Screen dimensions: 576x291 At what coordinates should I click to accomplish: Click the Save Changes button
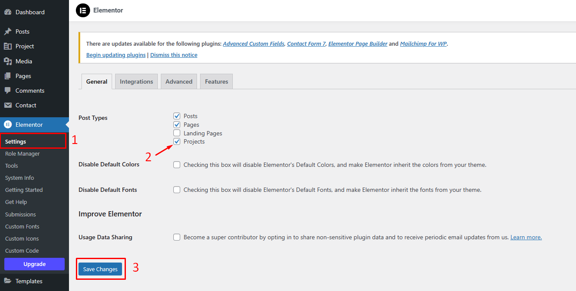[x=100, y=269]
